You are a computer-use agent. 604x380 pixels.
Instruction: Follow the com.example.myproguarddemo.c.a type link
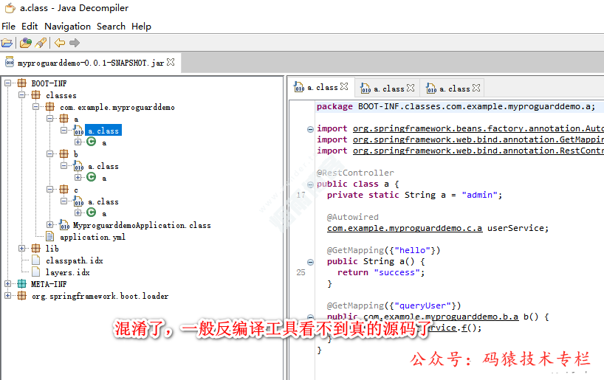pos(405,228)
